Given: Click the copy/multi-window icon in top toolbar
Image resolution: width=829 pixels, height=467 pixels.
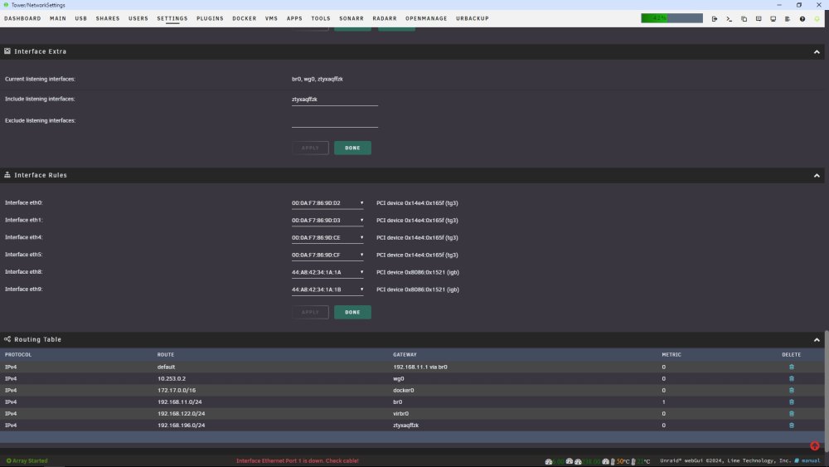Looking at the screenshot, I should 744,18.
